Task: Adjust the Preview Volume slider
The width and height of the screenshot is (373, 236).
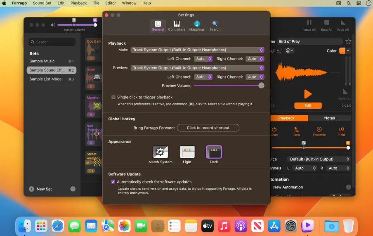Action: point(229,85)
